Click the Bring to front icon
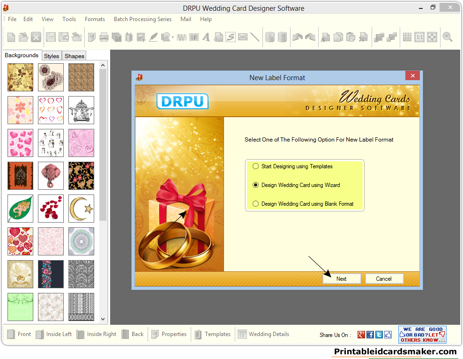Image resolution: width=463 pixels, height=359 pixels. pyautogui.click(x=379, y=37)
